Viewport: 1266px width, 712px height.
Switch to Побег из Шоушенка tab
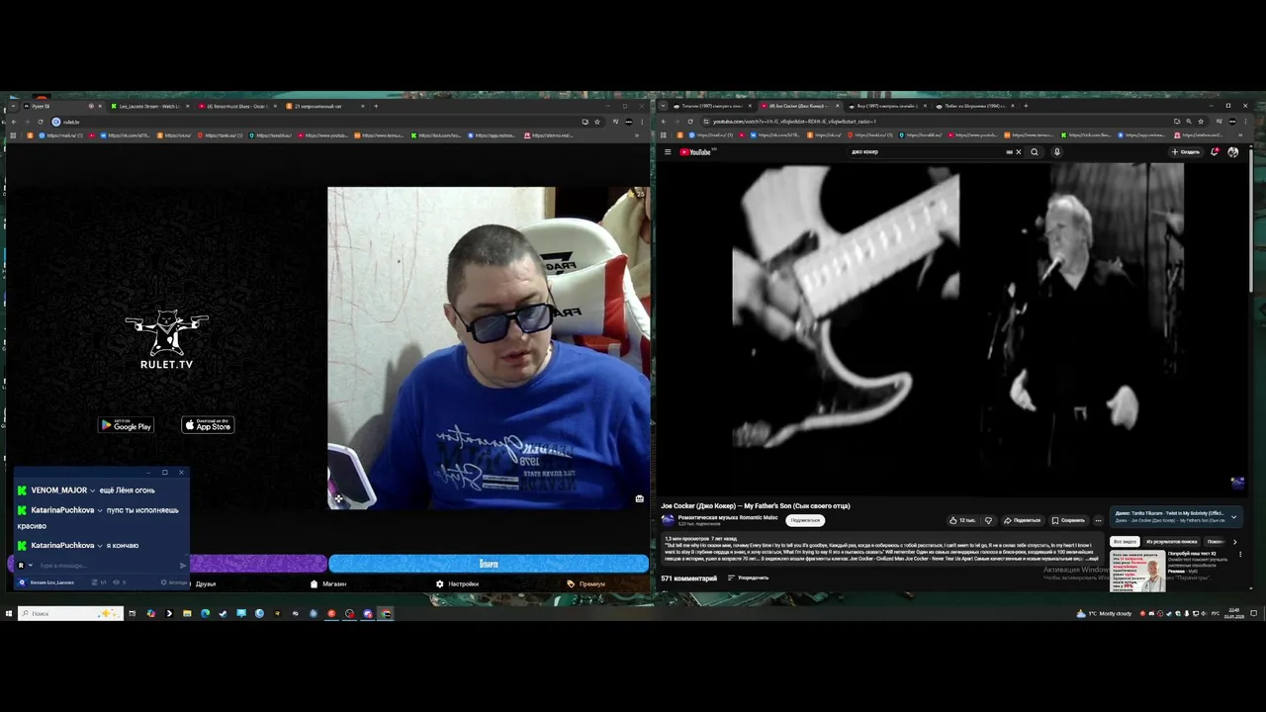pos(973,106)
